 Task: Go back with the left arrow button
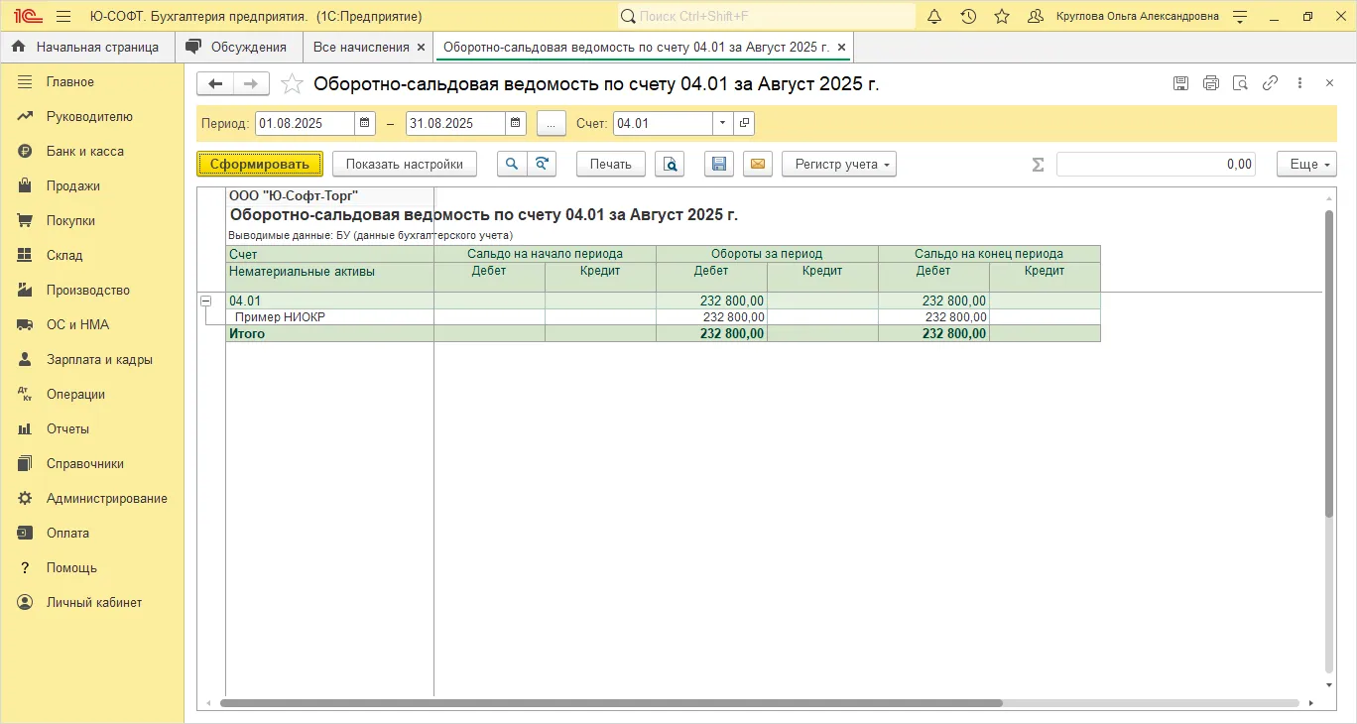point(215,84)
